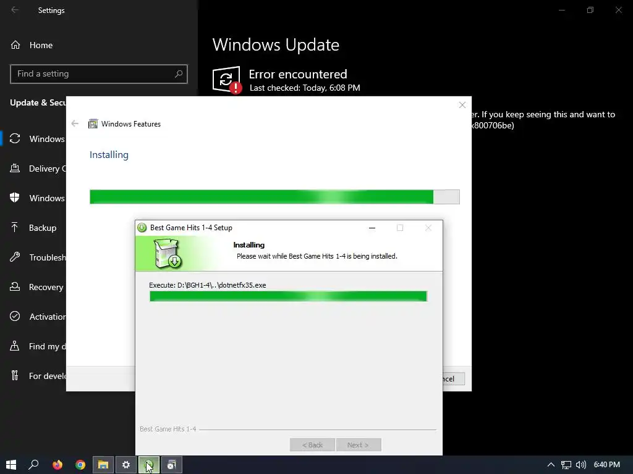Click the Windows Update error status icon
Screen dimensions: 633x474
coord(227,80)
